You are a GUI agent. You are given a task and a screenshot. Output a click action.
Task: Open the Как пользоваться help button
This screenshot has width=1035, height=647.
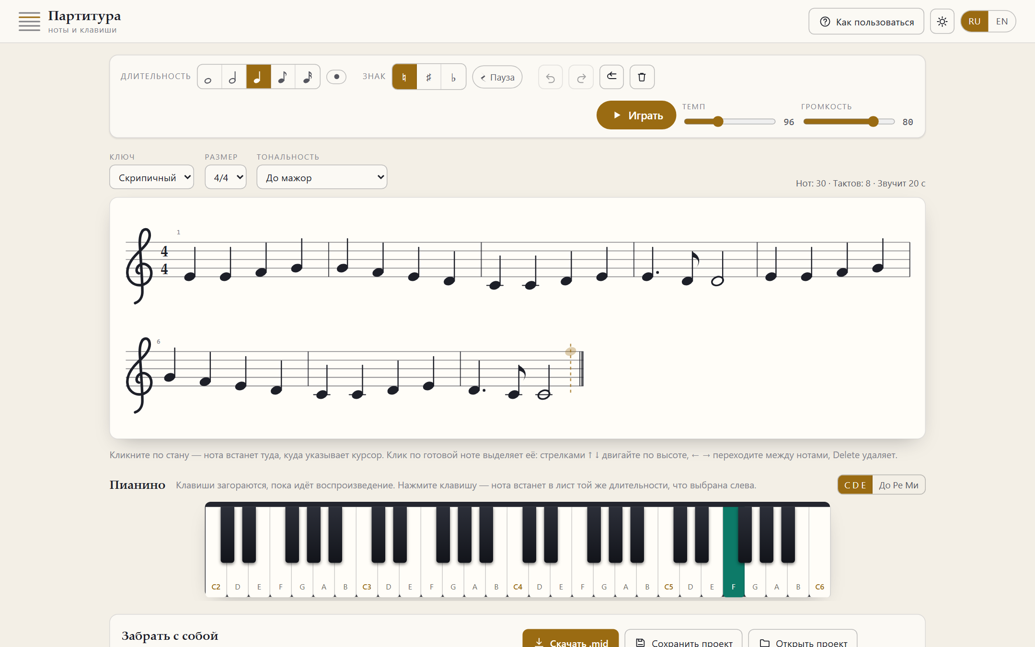pyautogui.click(x=866, y=22)
